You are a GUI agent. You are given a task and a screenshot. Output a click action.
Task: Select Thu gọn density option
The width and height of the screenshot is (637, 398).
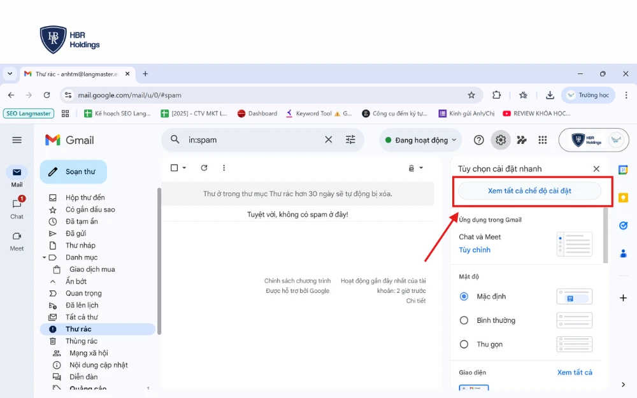[x=464, y=345]
